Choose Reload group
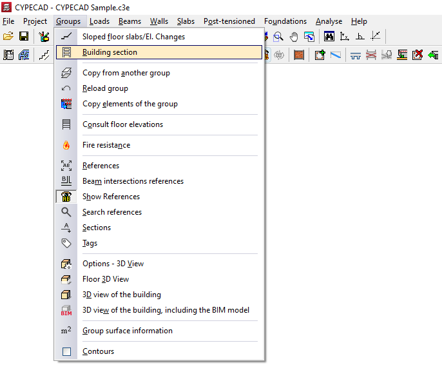 [159, 88]
